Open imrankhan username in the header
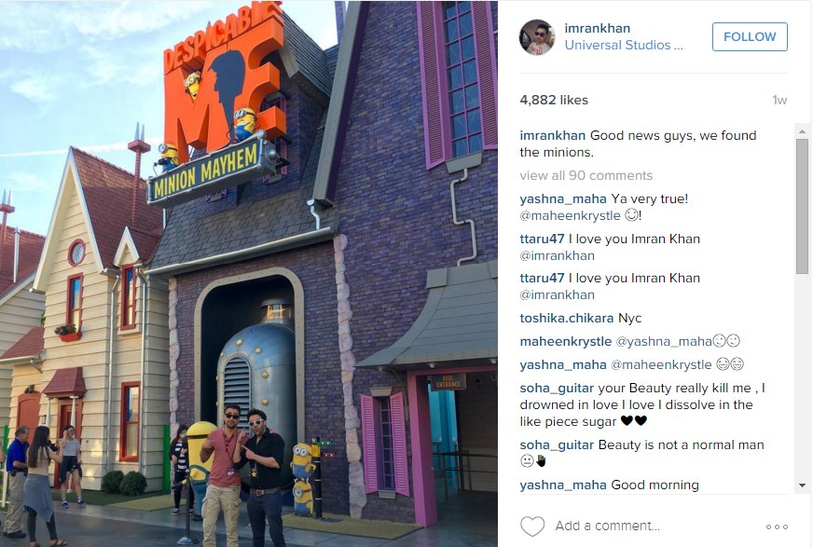The height and width of the screenshot is (547, 813). pos(598,29)
